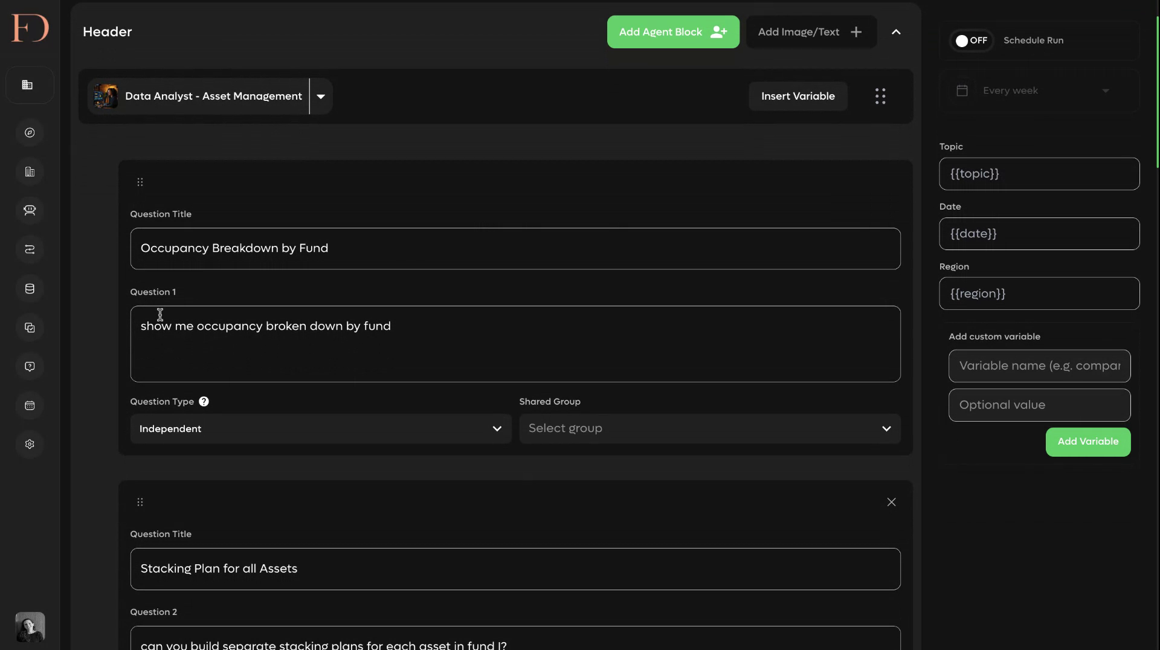Toggle the Schedule Run OFF switch
The height and width of the screenshot is (650, 1160).
pos(971,40)
